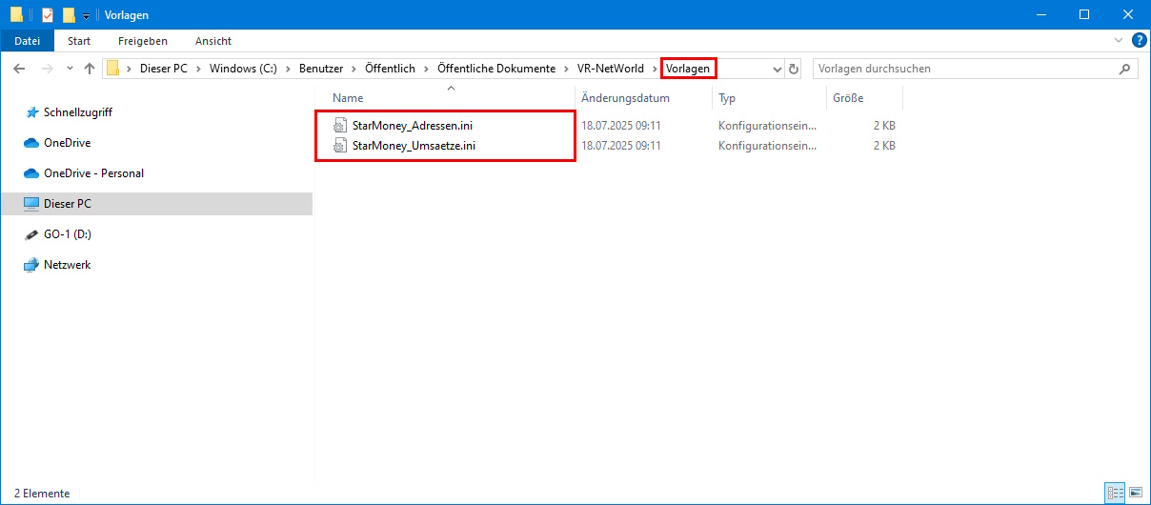Click type of StarMoney_Umsaetze.ini row
Viewport: 1151px width, 505px height.
(x=767, y=146)
